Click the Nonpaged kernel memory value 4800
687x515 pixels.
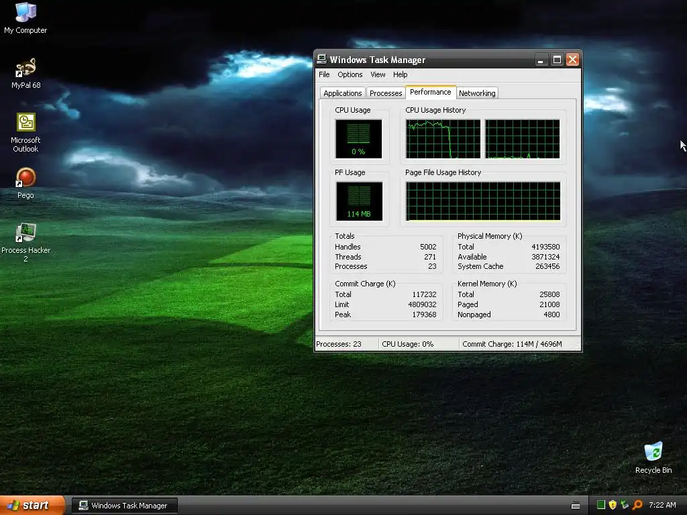pos(551,315)
